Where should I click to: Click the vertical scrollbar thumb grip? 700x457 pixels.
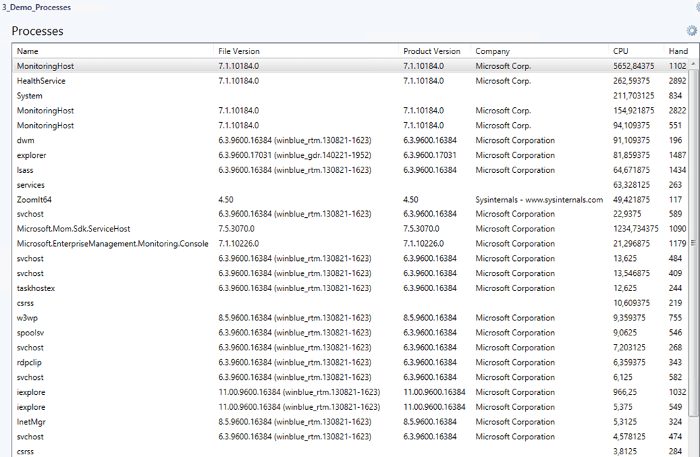click(693, 243)
